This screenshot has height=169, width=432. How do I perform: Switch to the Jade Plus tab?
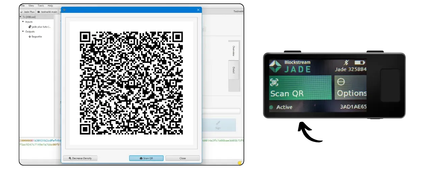pyautogui.click(x=27, y=12)
